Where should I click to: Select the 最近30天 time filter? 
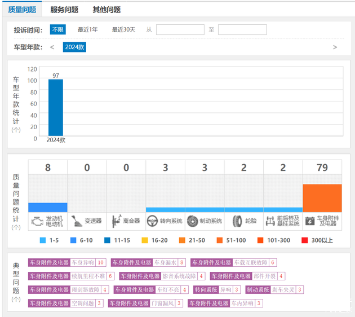[x=123, y=30]
